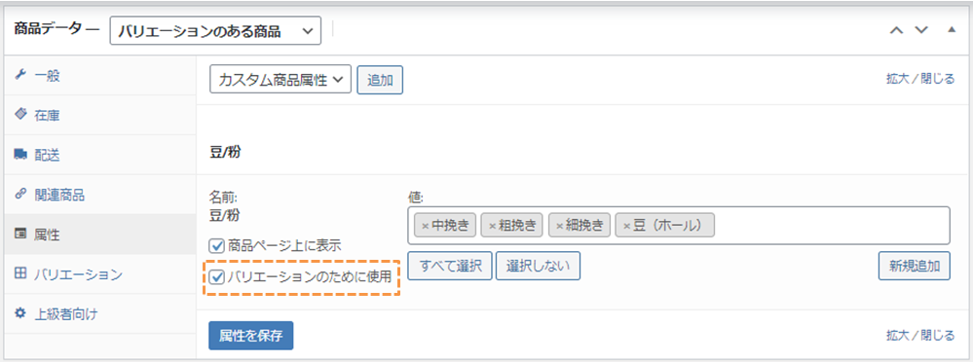
Task: Select the 属性 tab label
Action: point(47,235)
